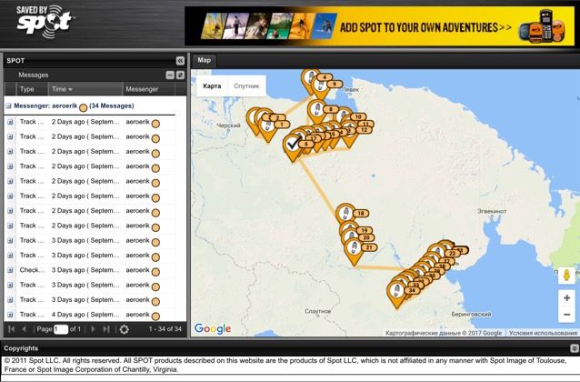This screenshot has height=382, width=580.
Task: Go to next page of messages
Action: coord(93,329)
